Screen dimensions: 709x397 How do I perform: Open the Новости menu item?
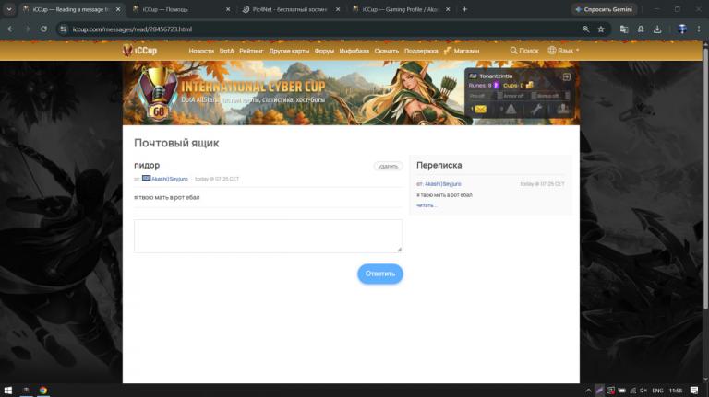[x=201, y=51]
